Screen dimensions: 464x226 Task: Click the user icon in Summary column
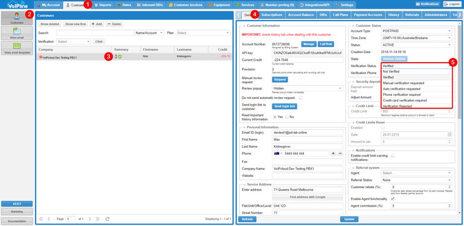(116, 57)
